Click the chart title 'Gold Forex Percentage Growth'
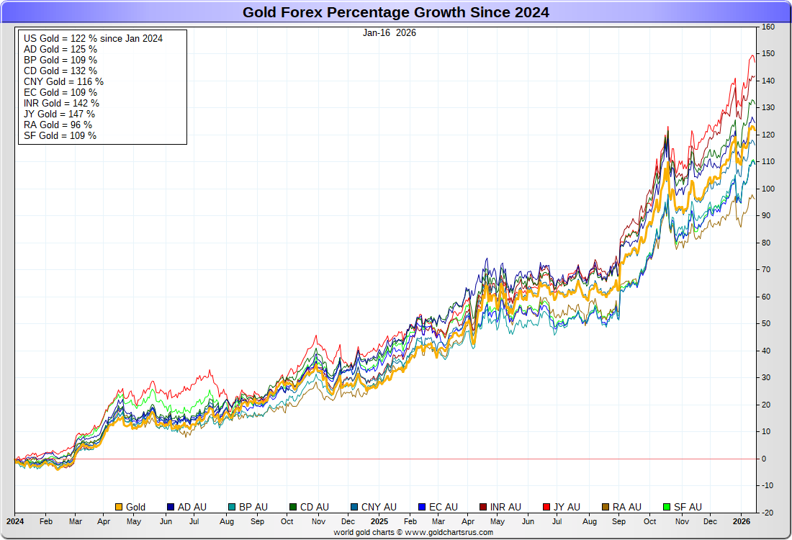This screenshot has height=540, width=792. 395,12
